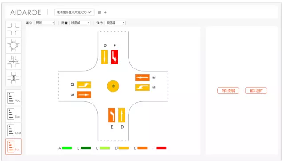This screenshot has width=282, height=161.
Task: Select the Los level of service view
Action: [x=14, y=147]
